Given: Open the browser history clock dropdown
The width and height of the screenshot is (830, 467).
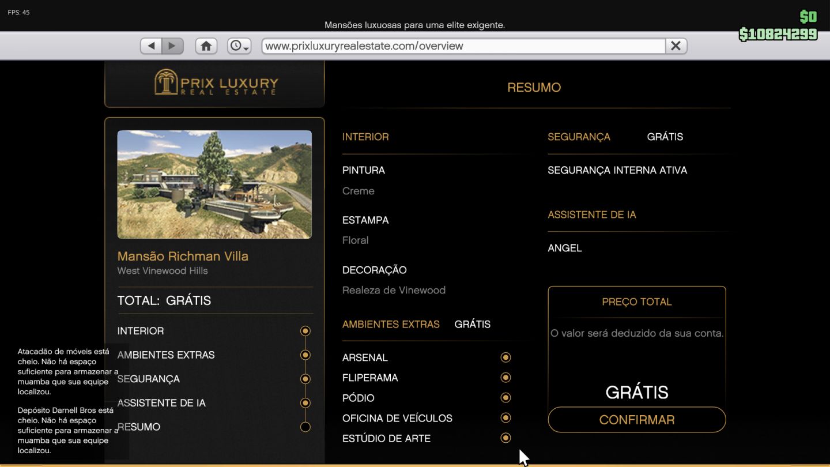Looking at the screenshot, I should pos(239,46).
